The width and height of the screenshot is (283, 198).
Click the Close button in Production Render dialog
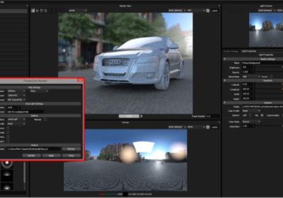click(x=71, y=156)
